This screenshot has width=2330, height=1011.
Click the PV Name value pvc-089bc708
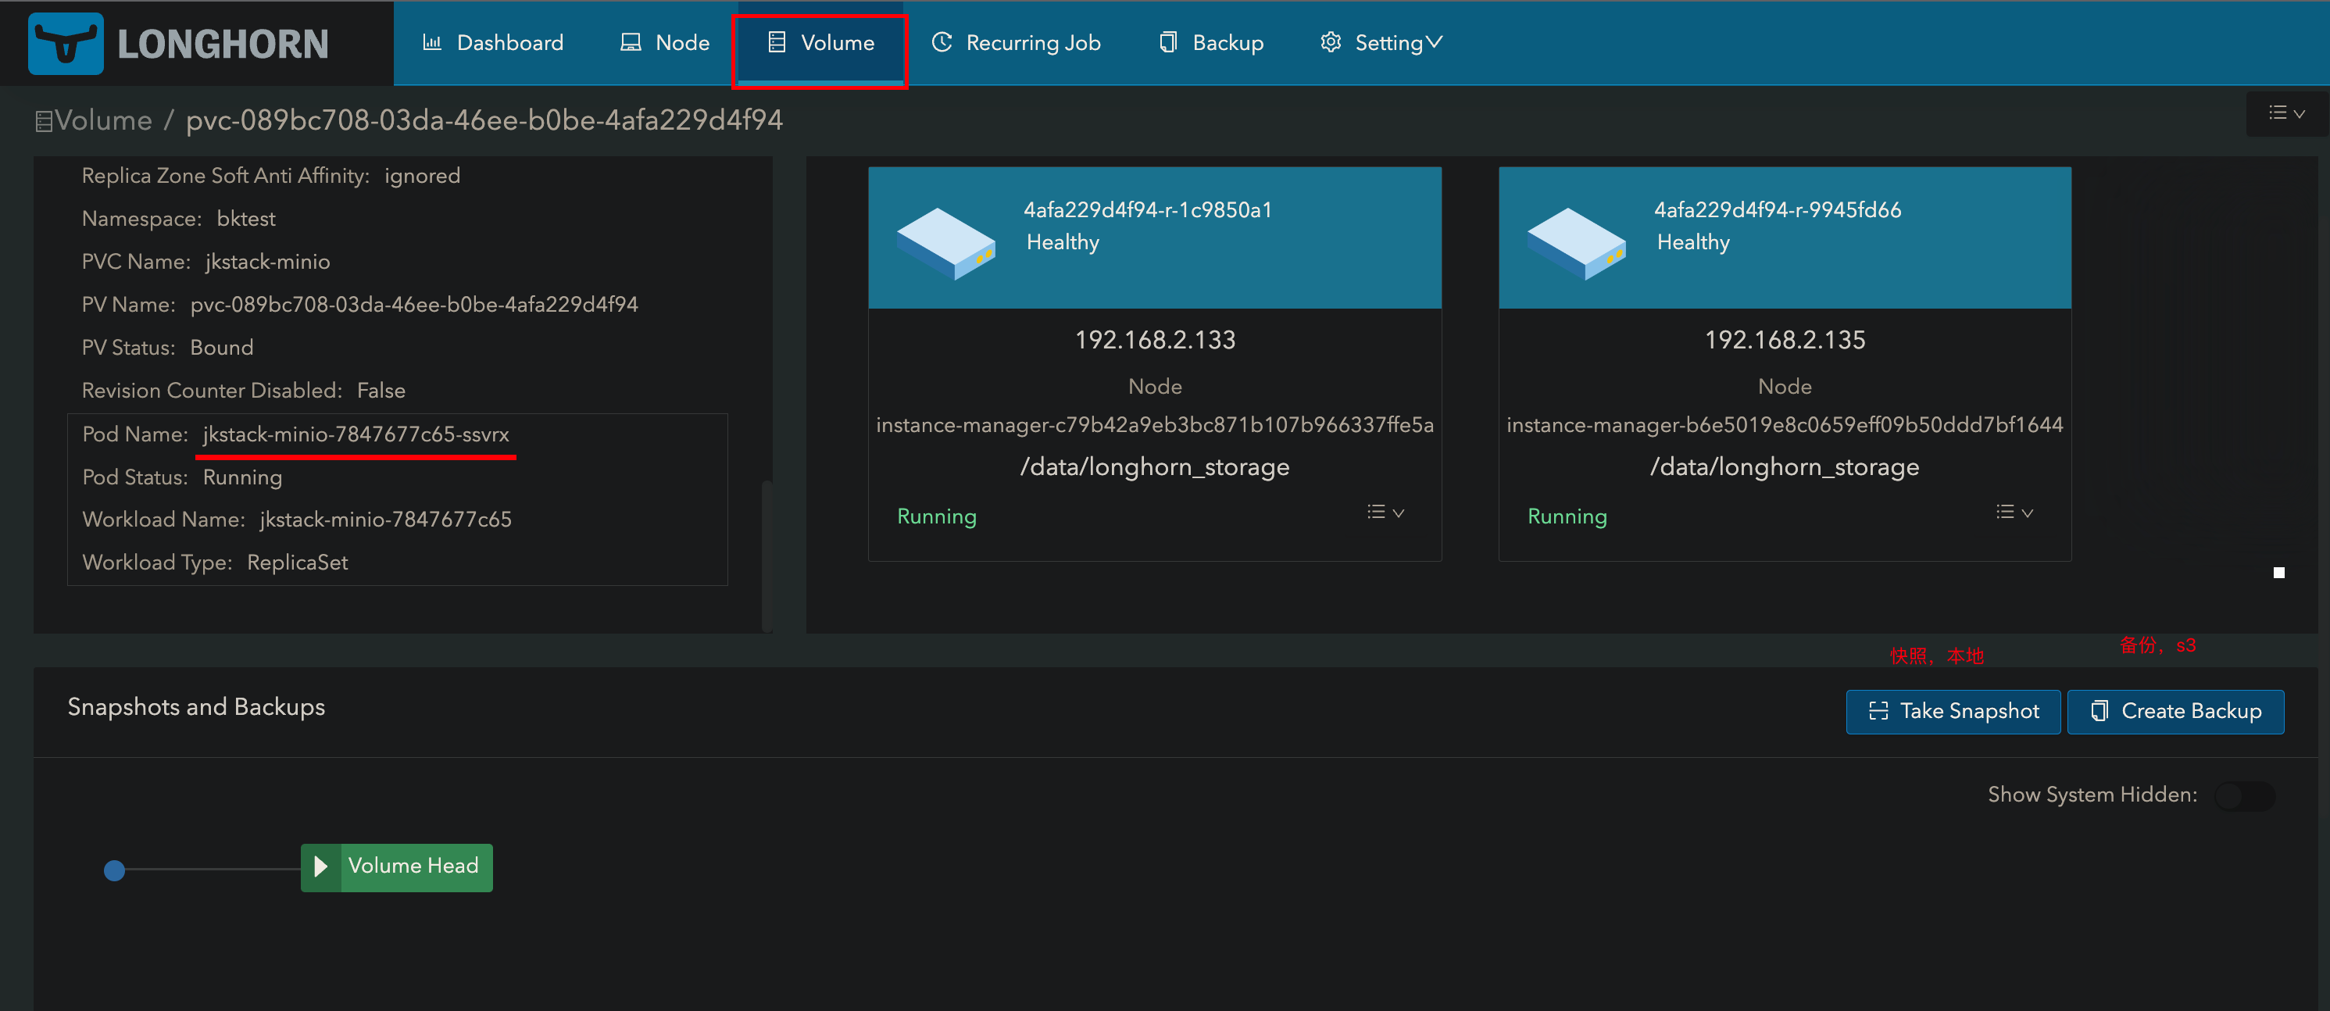click(414, 305)
